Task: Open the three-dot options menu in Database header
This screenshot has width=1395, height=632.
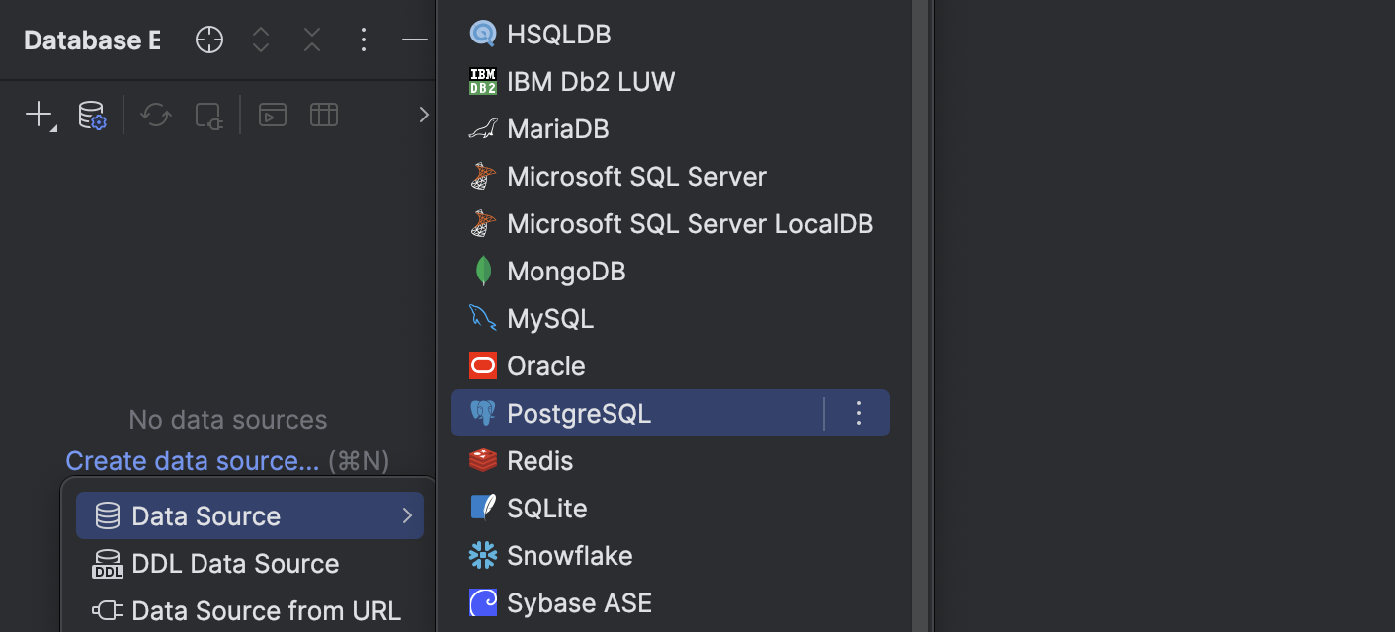Action: 364,39
